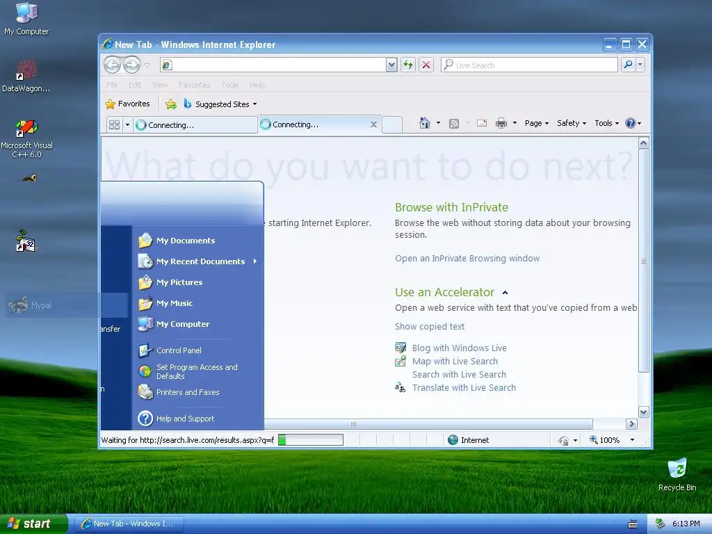Select Microsoft Visual C++ 6.0 shortcut
Image resolution: width=712 pixels, height=534 pixels.
(x=27, y=138)
